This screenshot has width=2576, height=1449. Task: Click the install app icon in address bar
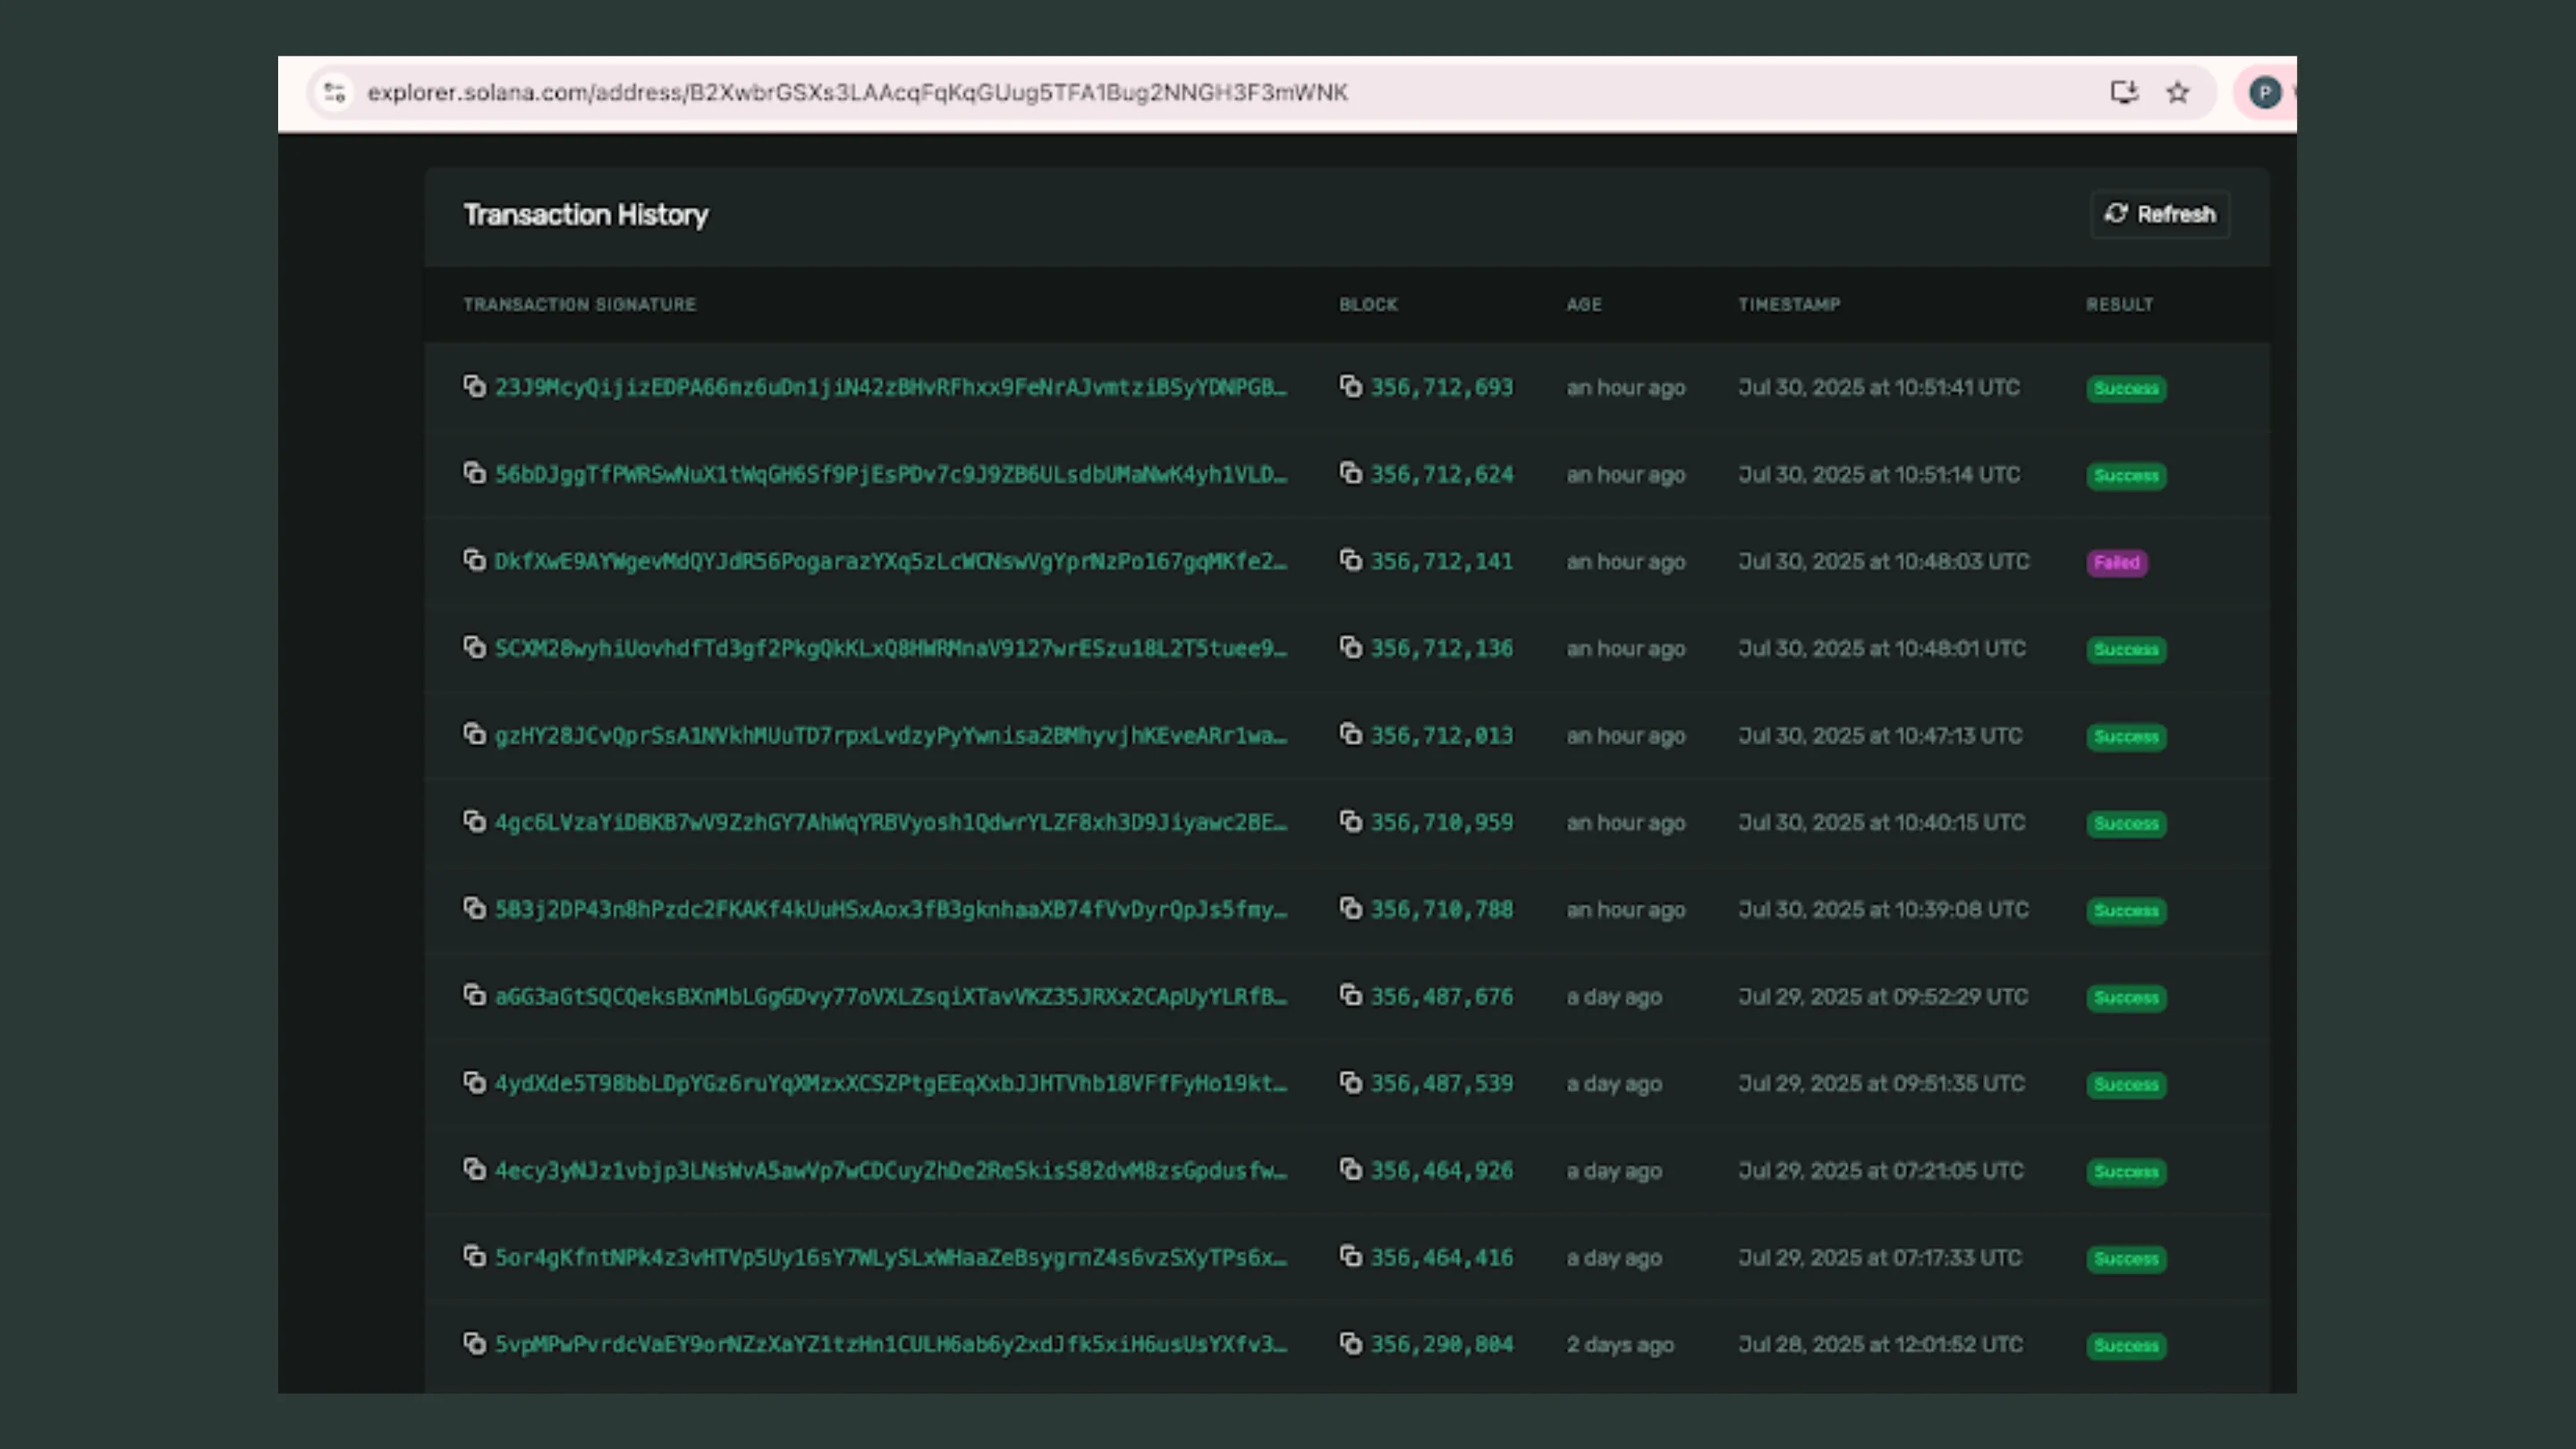(x=2124, y=92)
